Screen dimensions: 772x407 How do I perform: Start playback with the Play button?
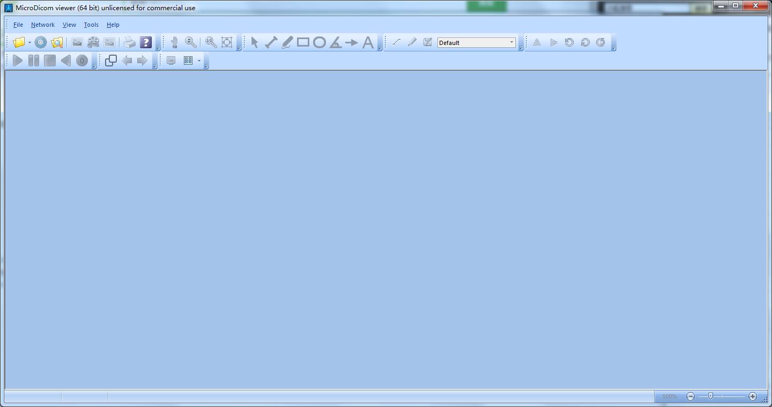click(17, 61)
